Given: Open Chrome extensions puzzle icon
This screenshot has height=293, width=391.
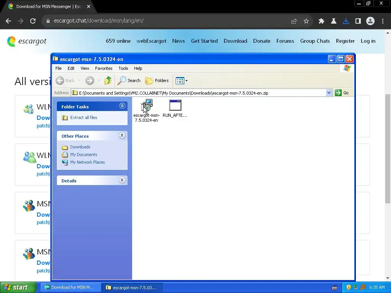Looking at the screenshot, I should pos(322,21).
